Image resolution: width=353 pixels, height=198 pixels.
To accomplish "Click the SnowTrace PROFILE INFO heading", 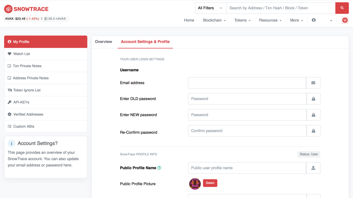I will (138, 154).
